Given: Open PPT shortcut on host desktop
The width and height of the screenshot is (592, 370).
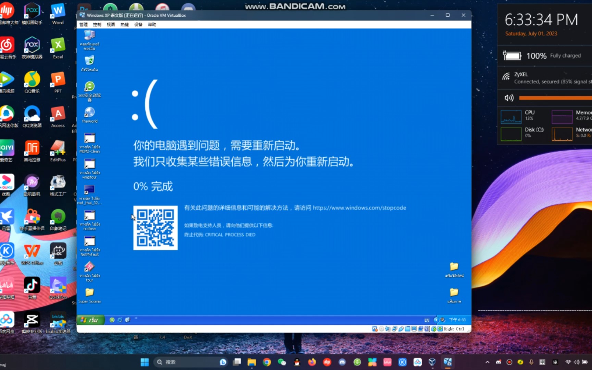Looking at the screenshot, I should pos(58,83).
